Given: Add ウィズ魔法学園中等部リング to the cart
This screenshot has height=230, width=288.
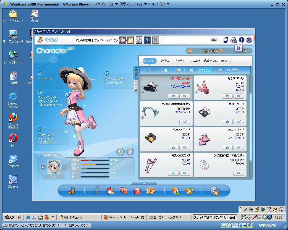Looking at the screenshot, I should click(x=239, y=173).
